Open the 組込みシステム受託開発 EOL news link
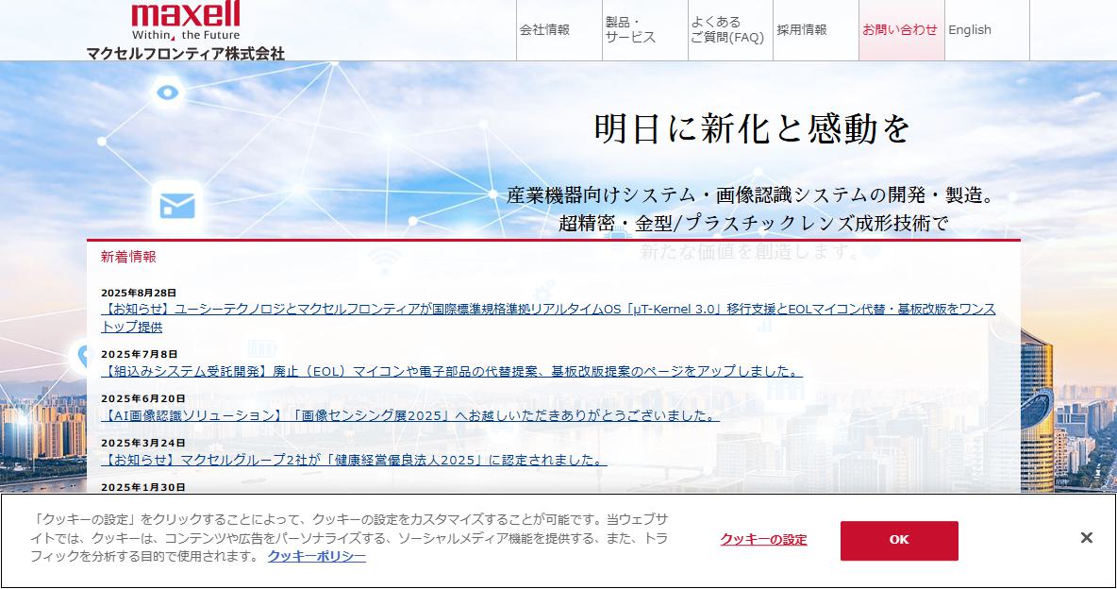The width and height of the screenshot is (1117, 589). pos(452,372)
